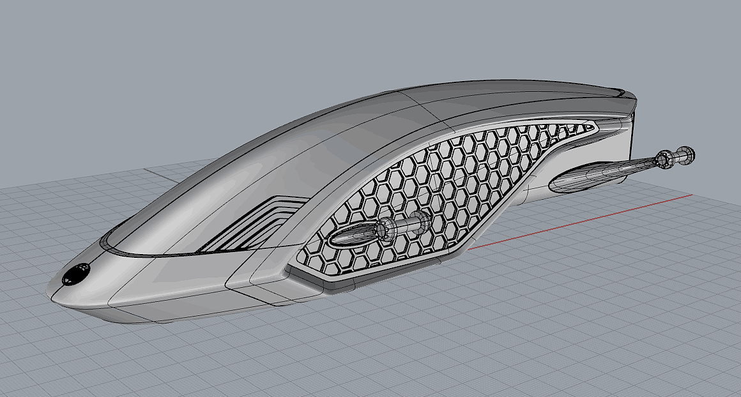Viewport: 741px width, 397px height.
Task: Select the cylindrical spindle beside the elliptical pod
Action: [409, 224]
